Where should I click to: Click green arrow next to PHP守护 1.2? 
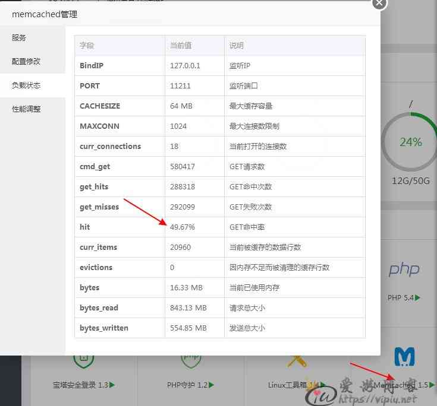[x=211, y=385]
